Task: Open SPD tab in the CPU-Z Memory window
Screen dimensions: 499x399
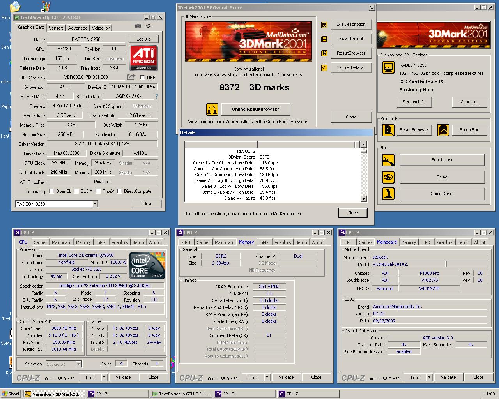Action: 264,242
